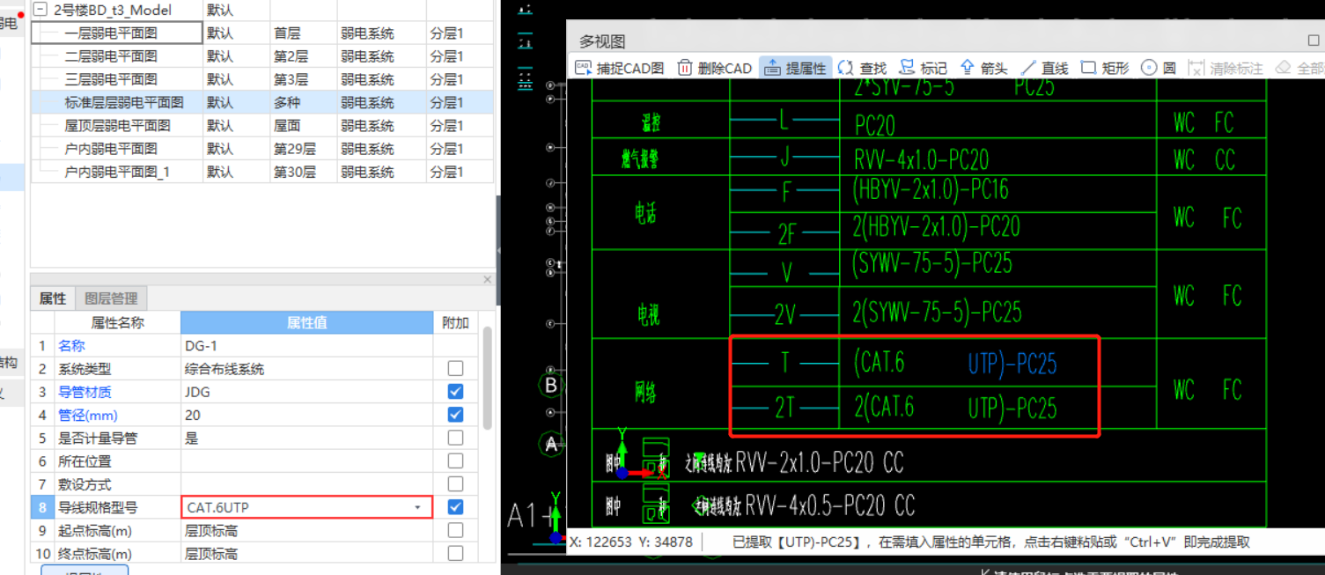Check 附加 checkbox for 终点标高(m) row
The width and height of the screenshot is (1325, 575).
pos(455,554)
